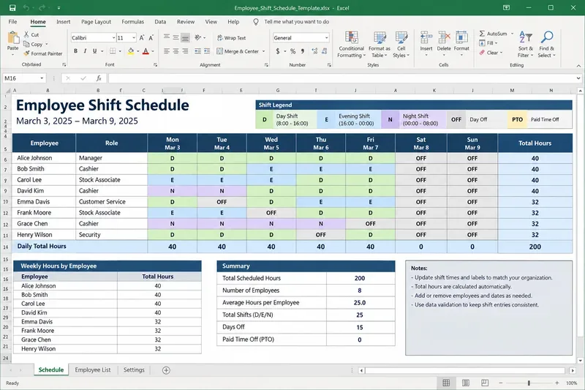Viewport: 585px width, 390px height.
Task: Expand the Copy dropdown arrow
Action: coord(46,44)
